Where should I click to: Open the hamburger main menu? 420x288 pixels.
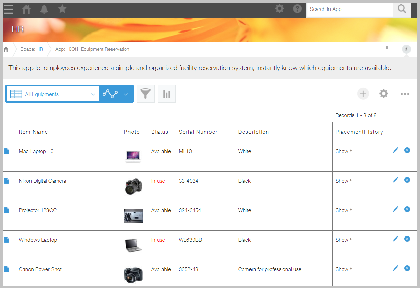point(9,9)
